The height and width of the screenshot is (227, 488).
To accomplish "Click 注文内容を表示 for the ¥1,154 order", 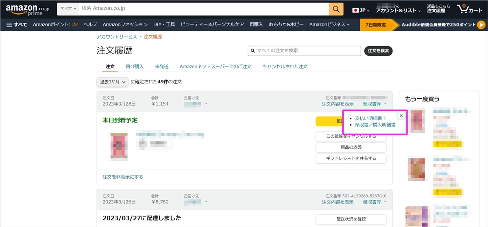I will [x=338, y=104].
